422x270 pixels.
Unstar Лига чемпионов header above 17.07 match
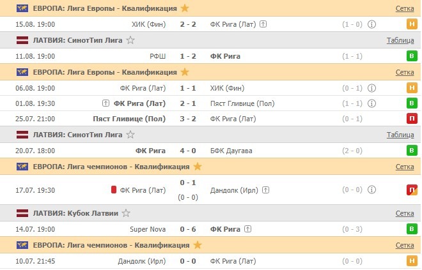[198, 167]
